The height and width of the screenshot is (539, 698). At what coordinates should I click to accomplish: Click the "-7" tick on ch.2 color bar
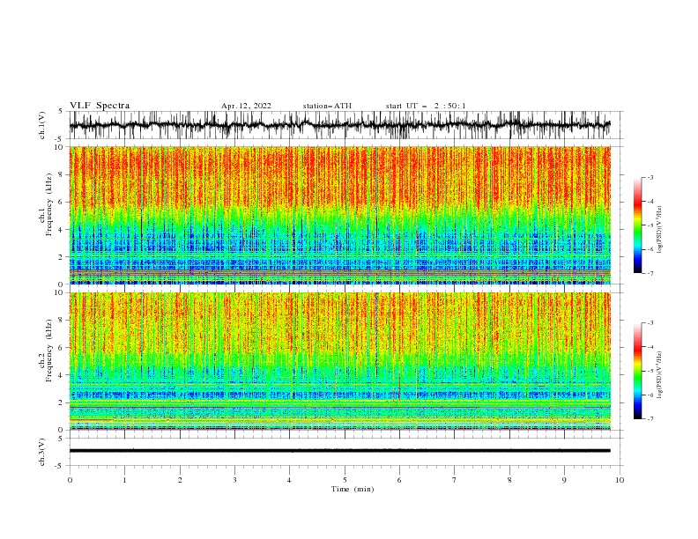pyautogui.click(x=650, y=418)
